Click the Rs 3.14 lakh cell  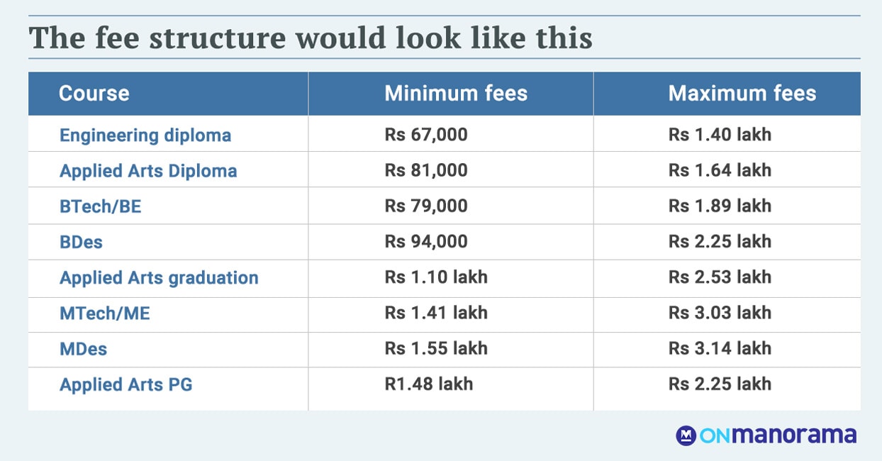click(x=720, y=348)
